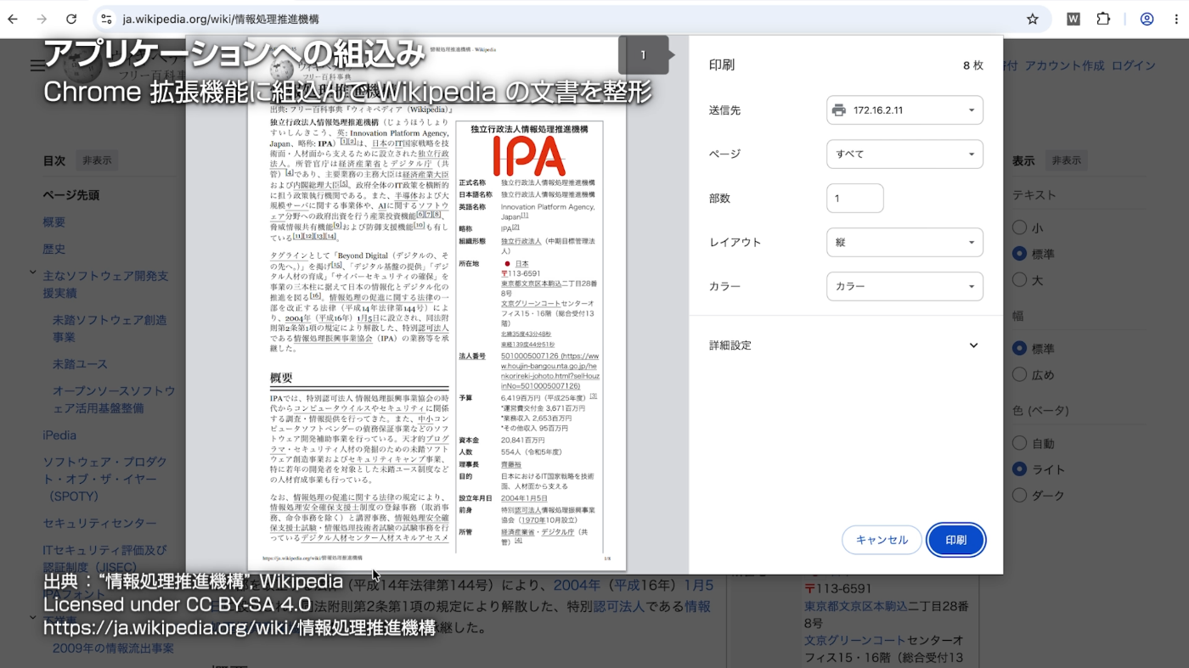The image size is (1189, 668).
Task: Select the 色 ライト radio option
Action: 1020,469
